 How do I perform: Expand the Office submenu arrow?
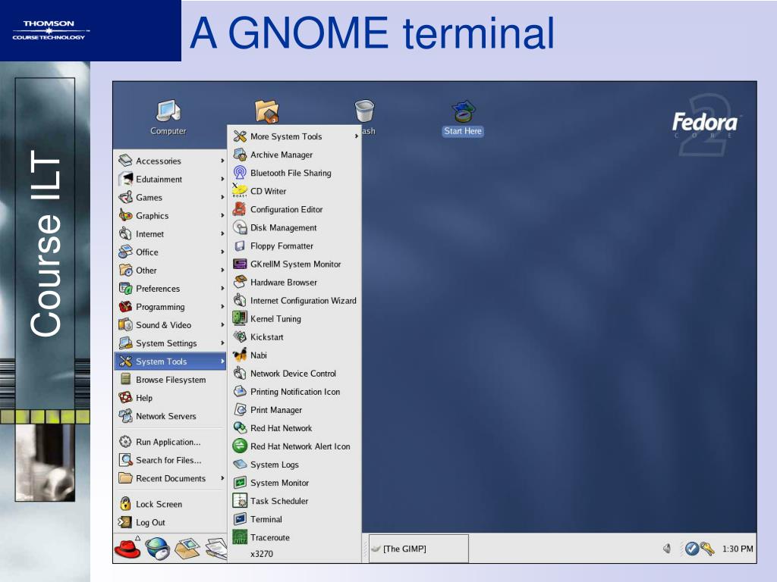tap(222, 252)
